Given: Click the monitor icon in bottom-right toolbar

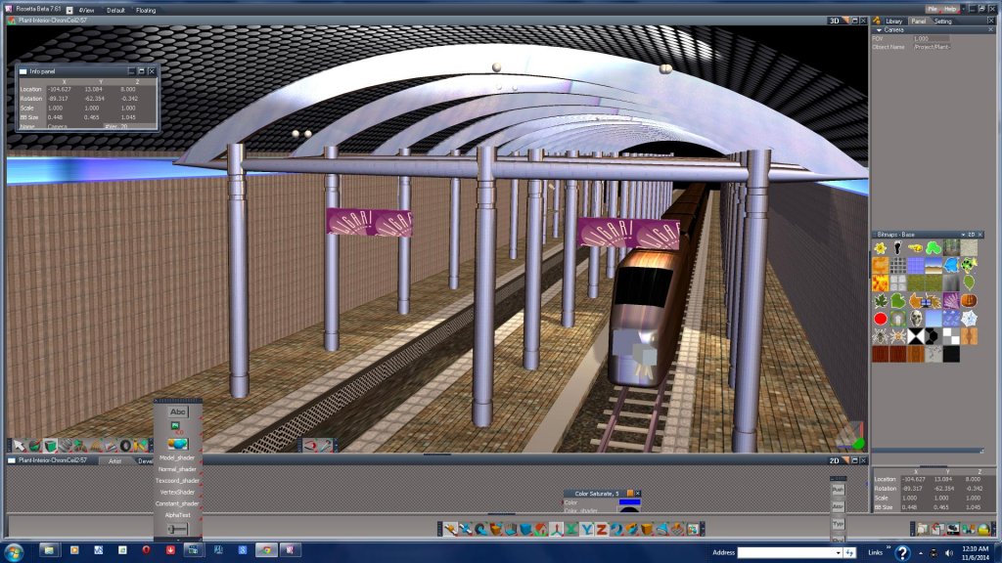Looking at the screenshot, I should click(x=953, y=529).
